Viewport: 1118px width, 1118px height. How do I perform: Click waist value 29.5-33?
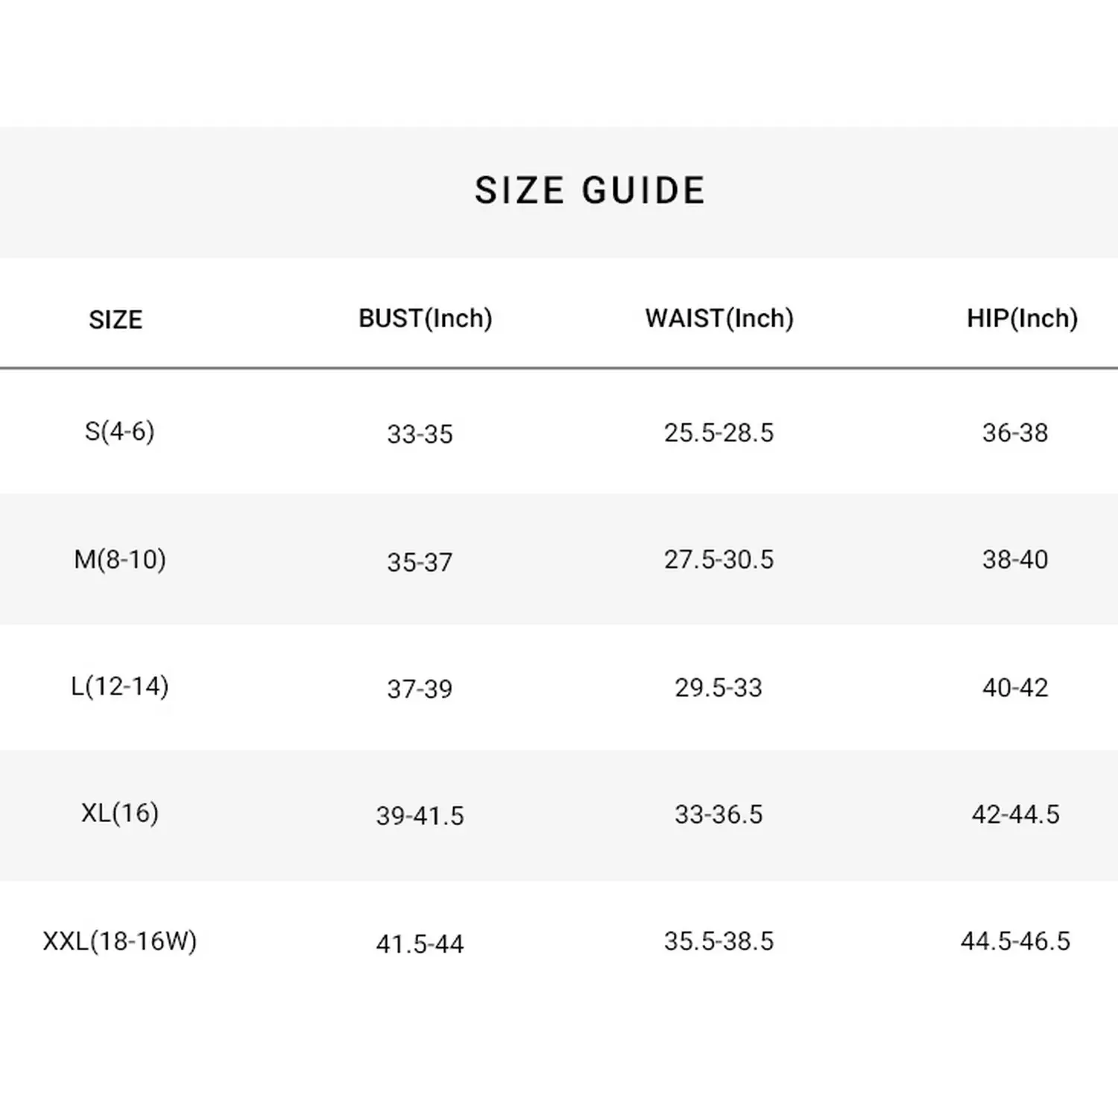point(719,688)
